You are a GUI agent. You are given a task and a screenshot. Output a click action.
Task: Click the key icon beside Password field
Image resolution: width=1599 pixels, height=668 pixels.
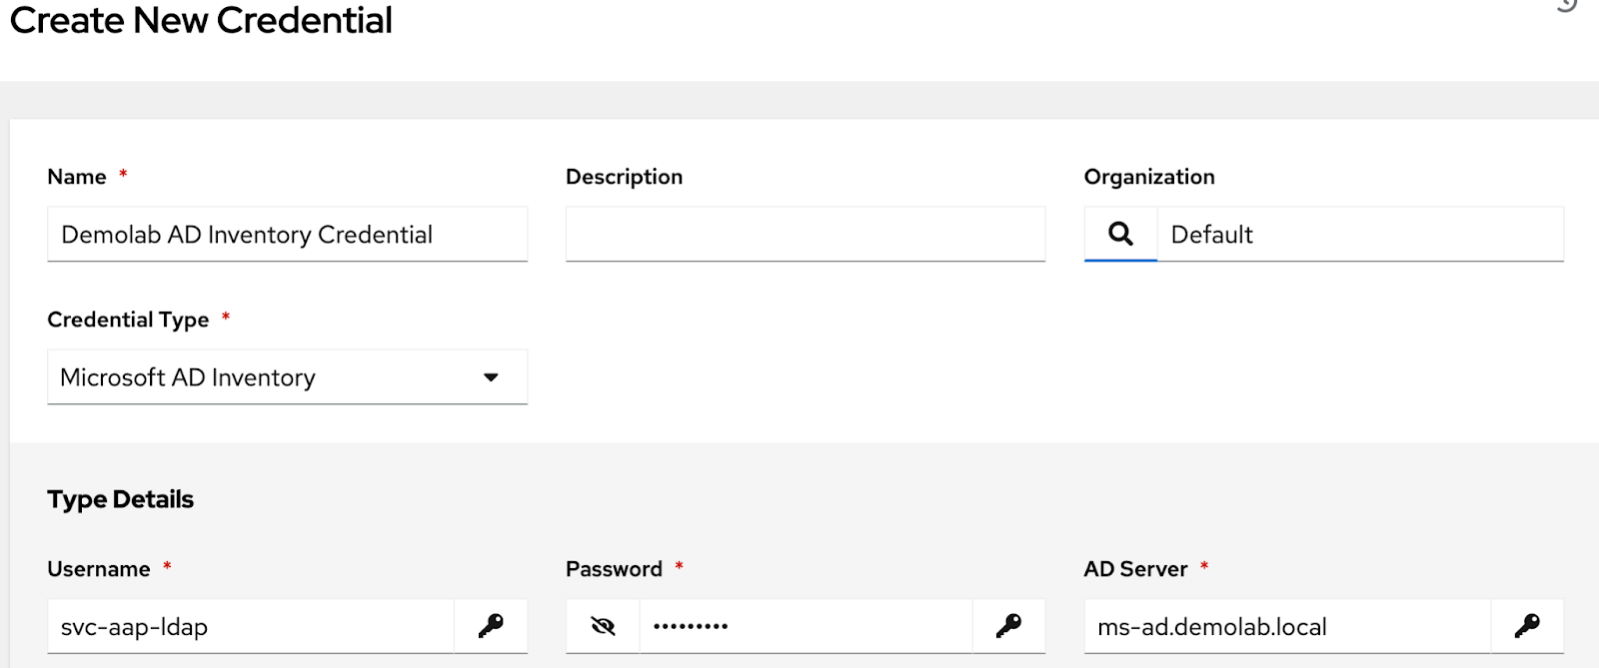pos(1008,626)
